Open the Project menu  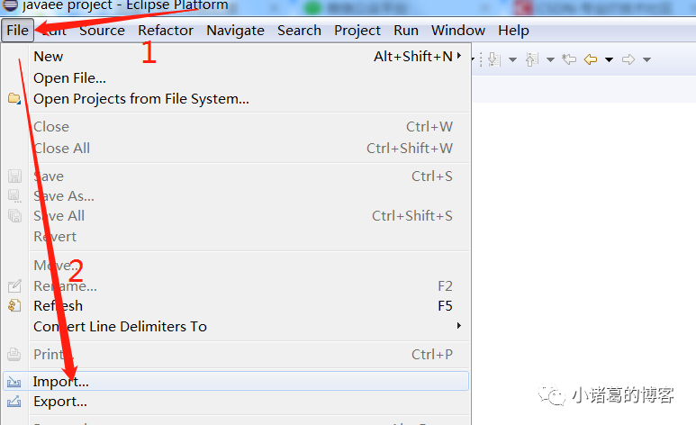pos(357,31)
